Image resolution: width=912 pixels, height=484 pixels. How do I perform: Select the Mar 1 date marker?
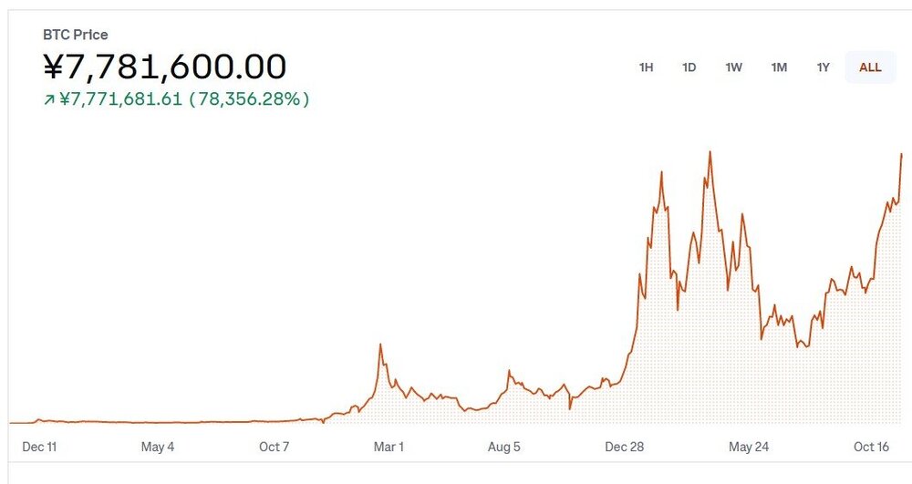(389, 447)
